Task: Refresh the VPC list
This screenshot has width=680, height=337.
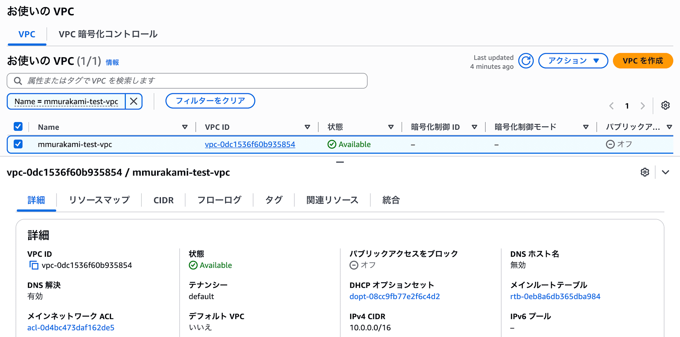Action: 526,61
